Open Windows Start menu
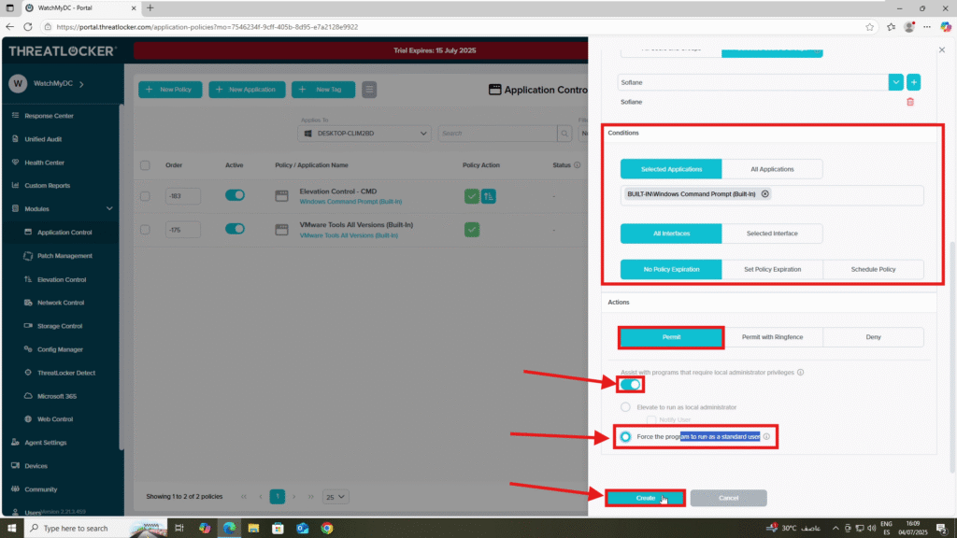 (x=11, y=529)
